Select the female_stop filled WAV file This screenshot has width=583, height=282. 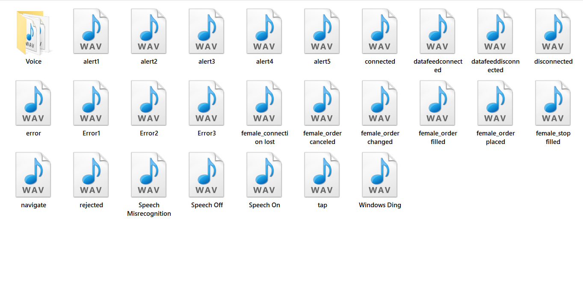click(x=553, y=103)
